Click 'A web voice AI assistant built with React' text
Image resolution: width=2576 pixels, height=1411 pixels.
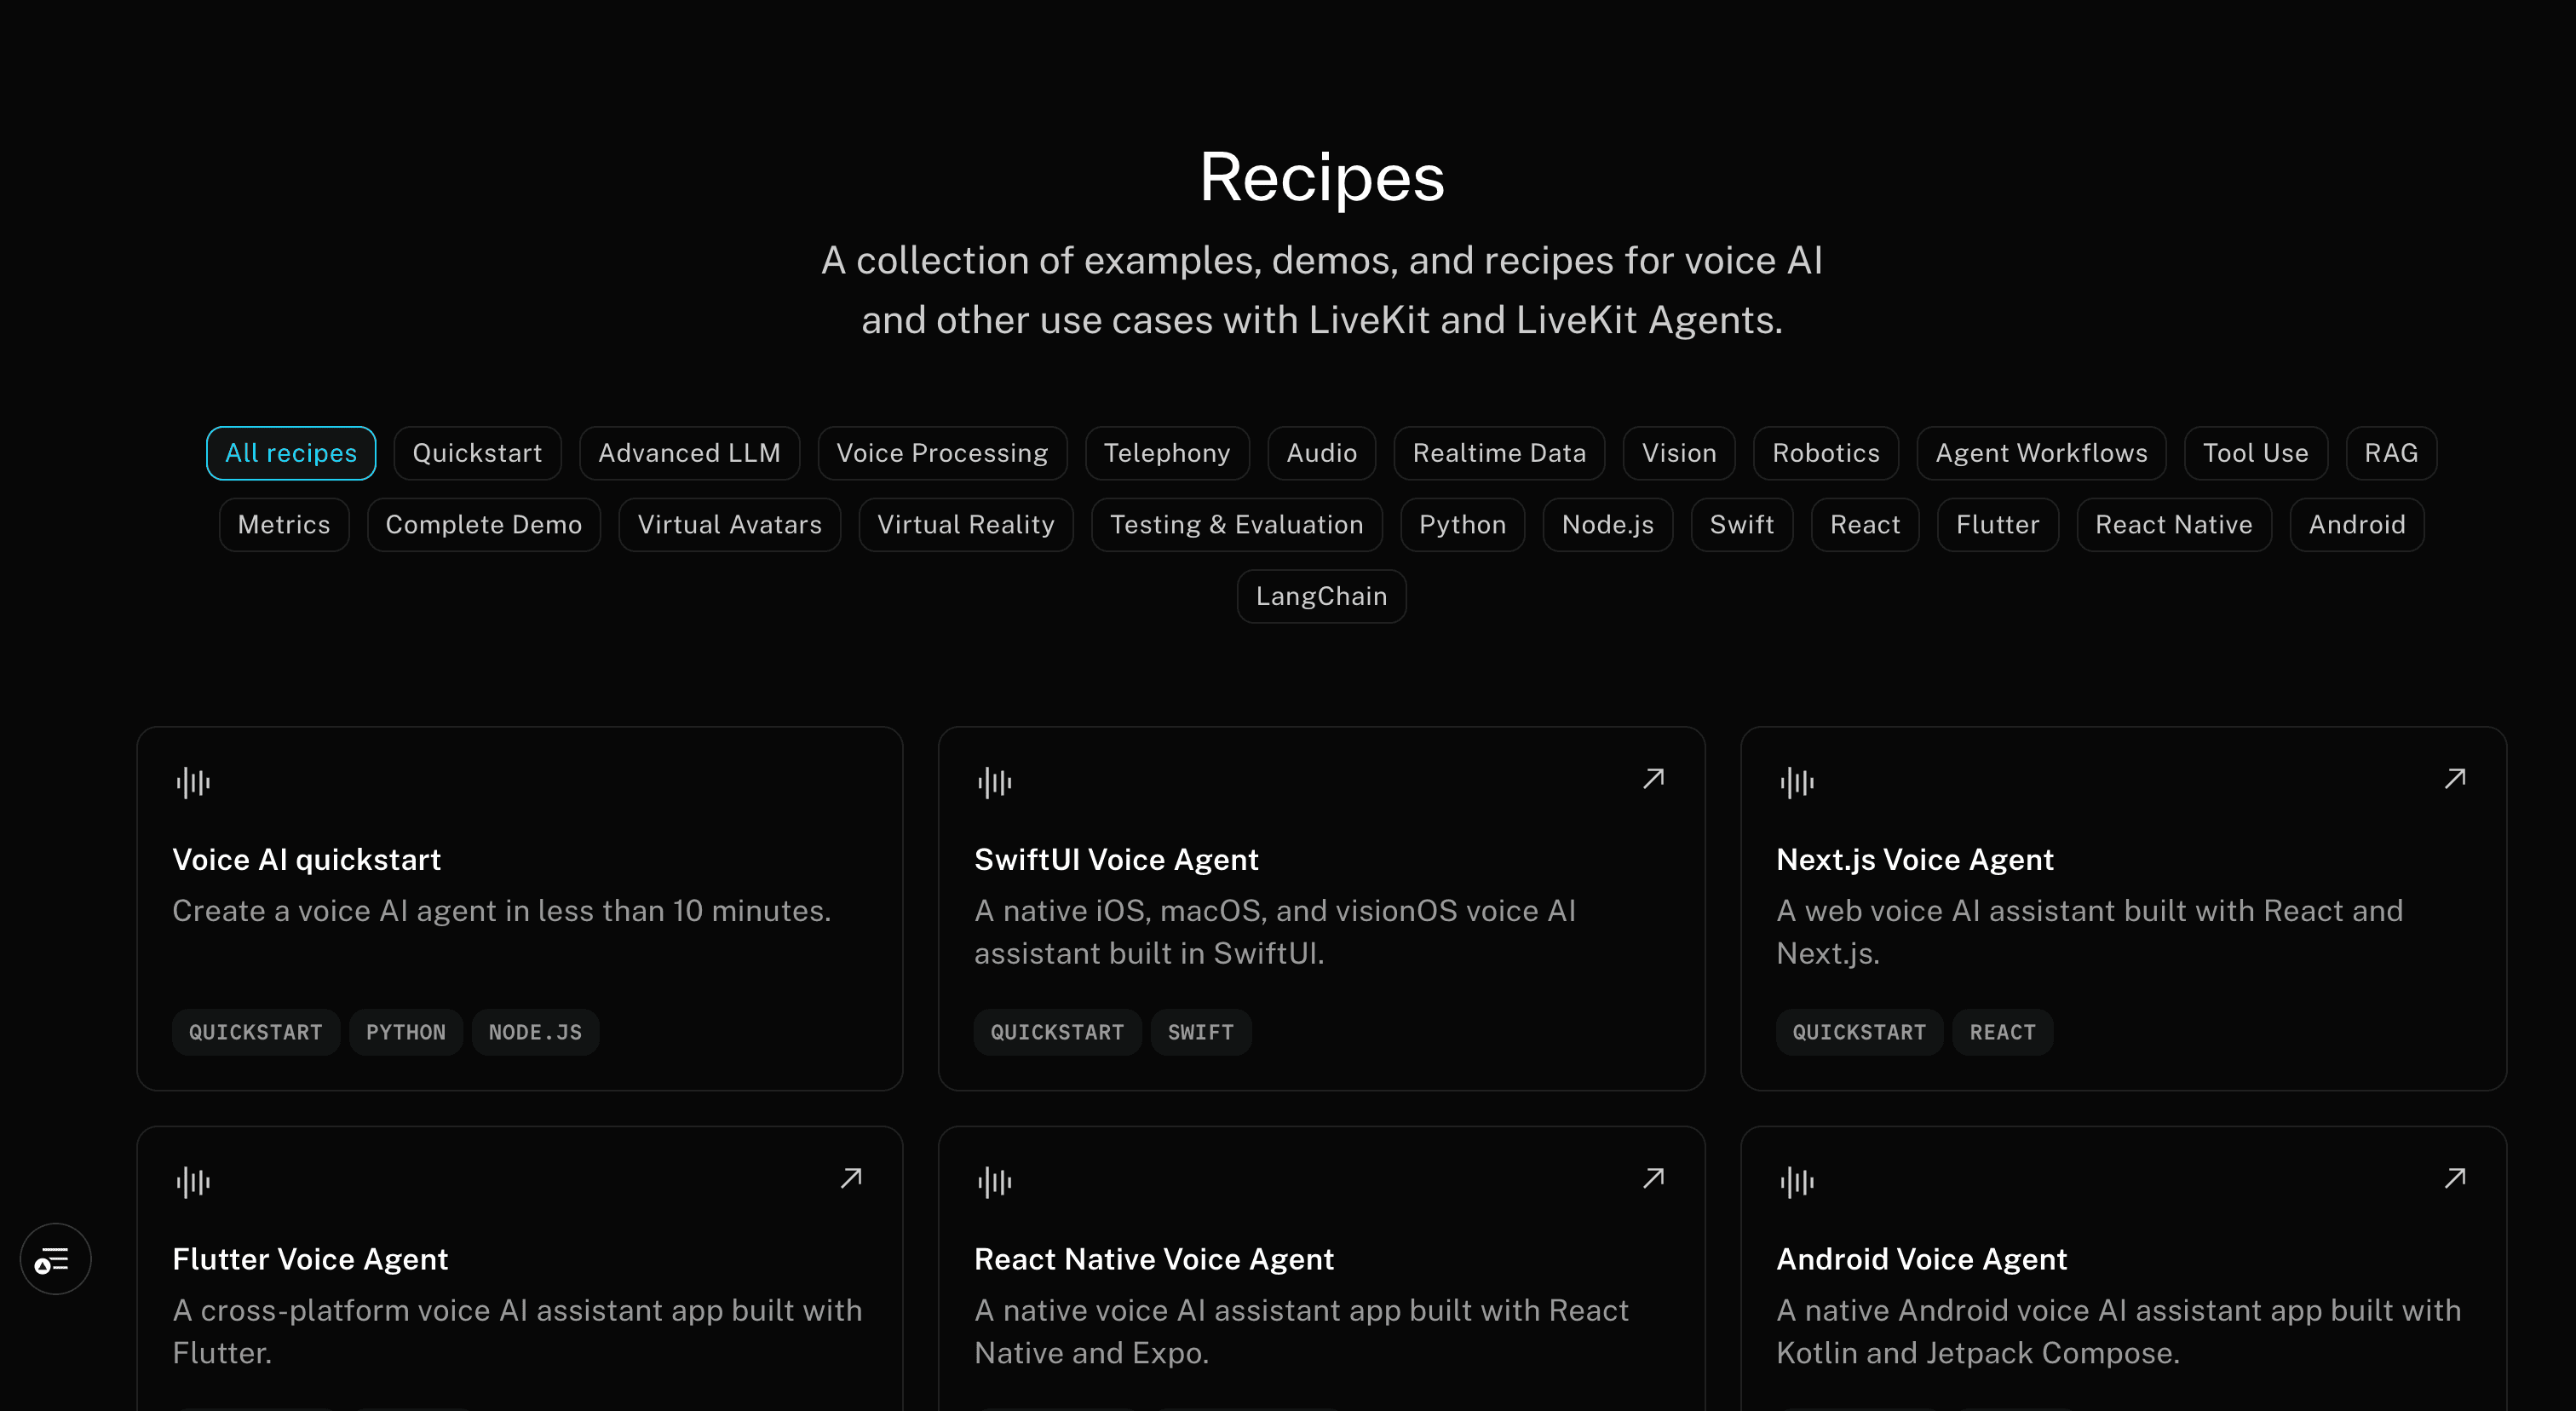tap(2089, 932)
